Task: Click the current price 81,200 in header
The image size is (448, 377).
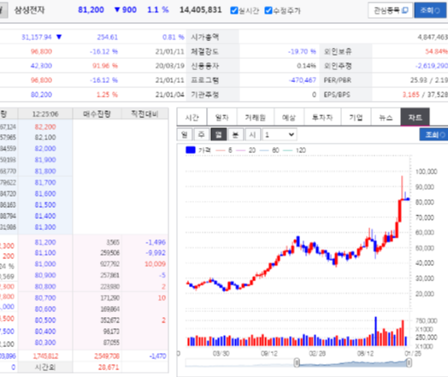Action: [91, 9]
